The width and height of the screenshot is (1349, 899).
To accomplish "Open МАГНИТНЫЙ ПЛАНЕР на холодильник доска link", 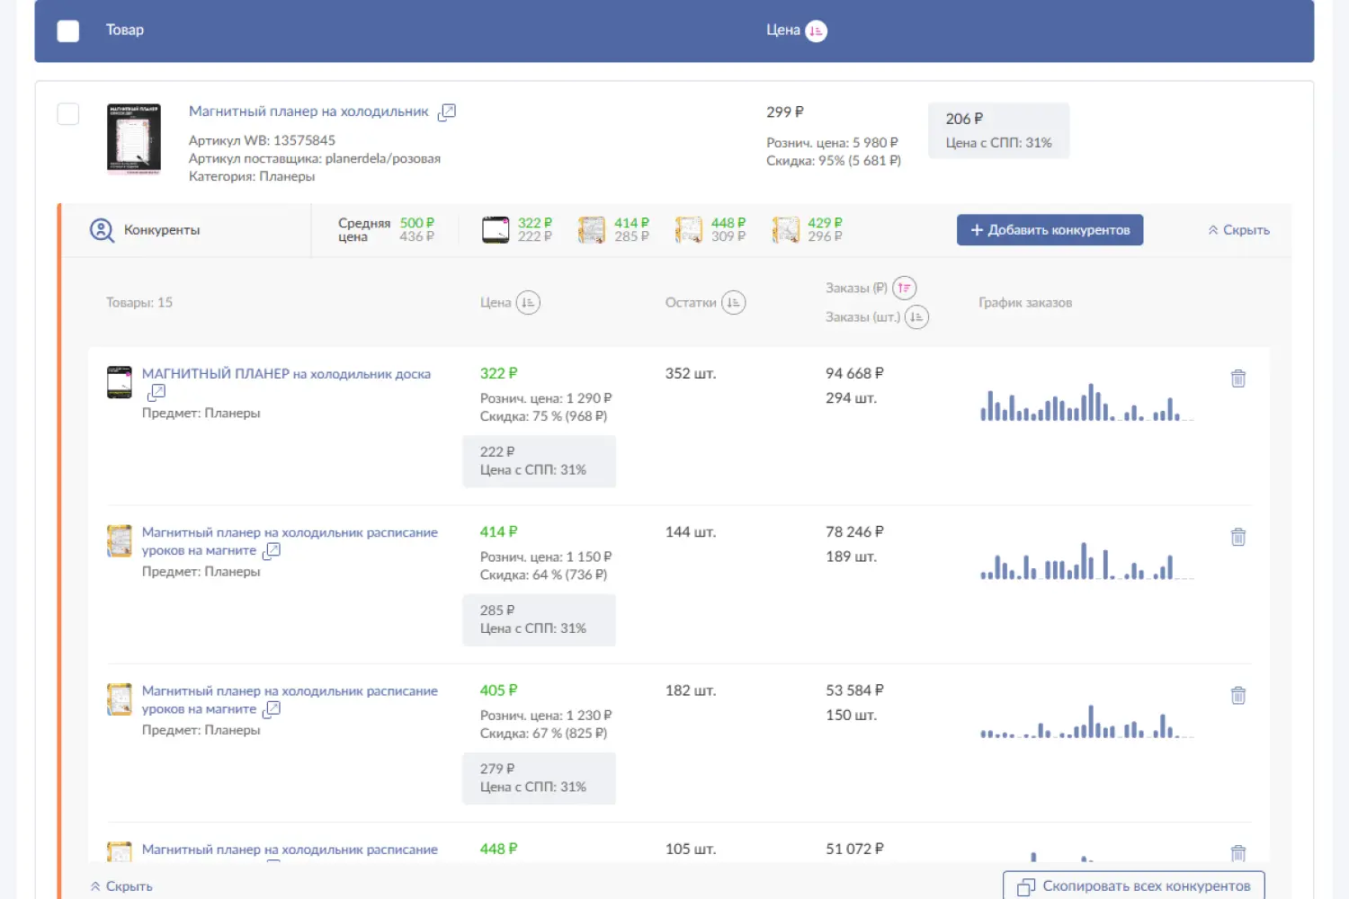I will (286, 374).
